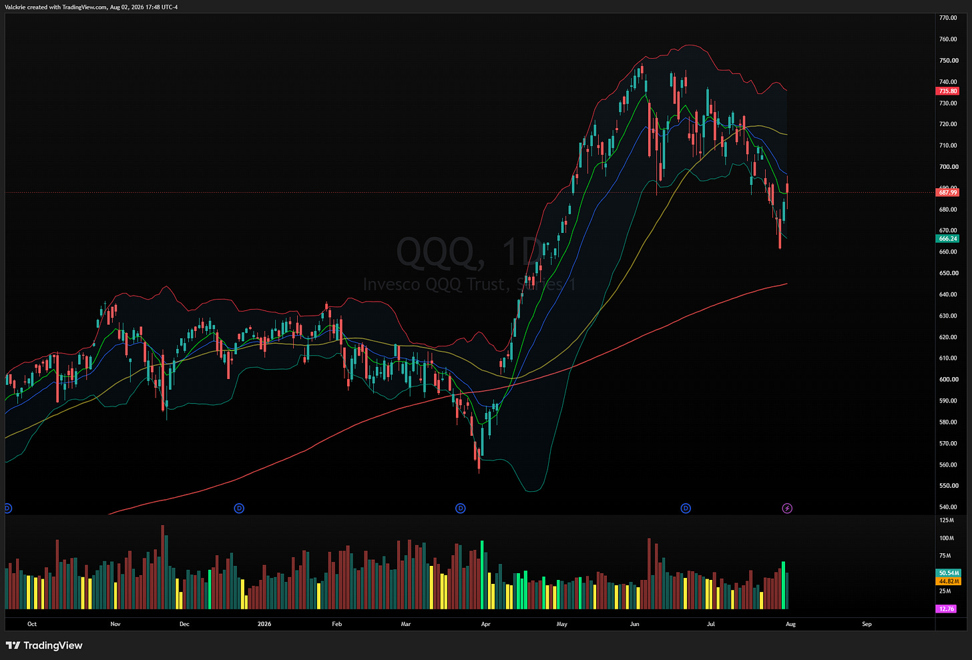Image resolution: width=972 pixels, height=660 pixels.
Task: Click the 770.00 price axis label
Action: [x=949, y=18]
